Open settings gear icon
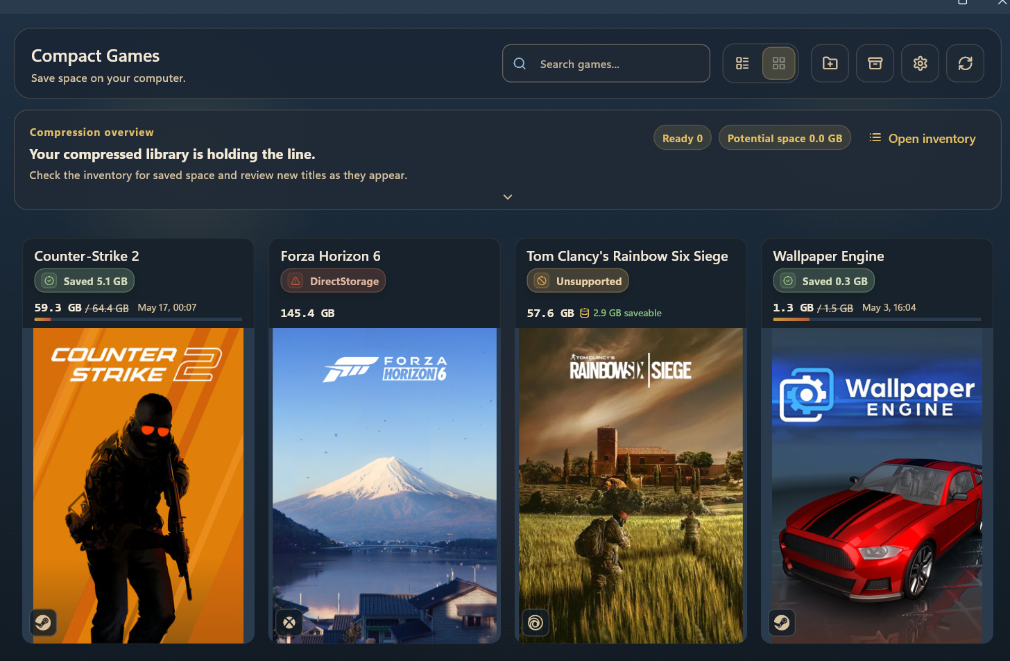 pyautogui.click(x=921, y=64)
